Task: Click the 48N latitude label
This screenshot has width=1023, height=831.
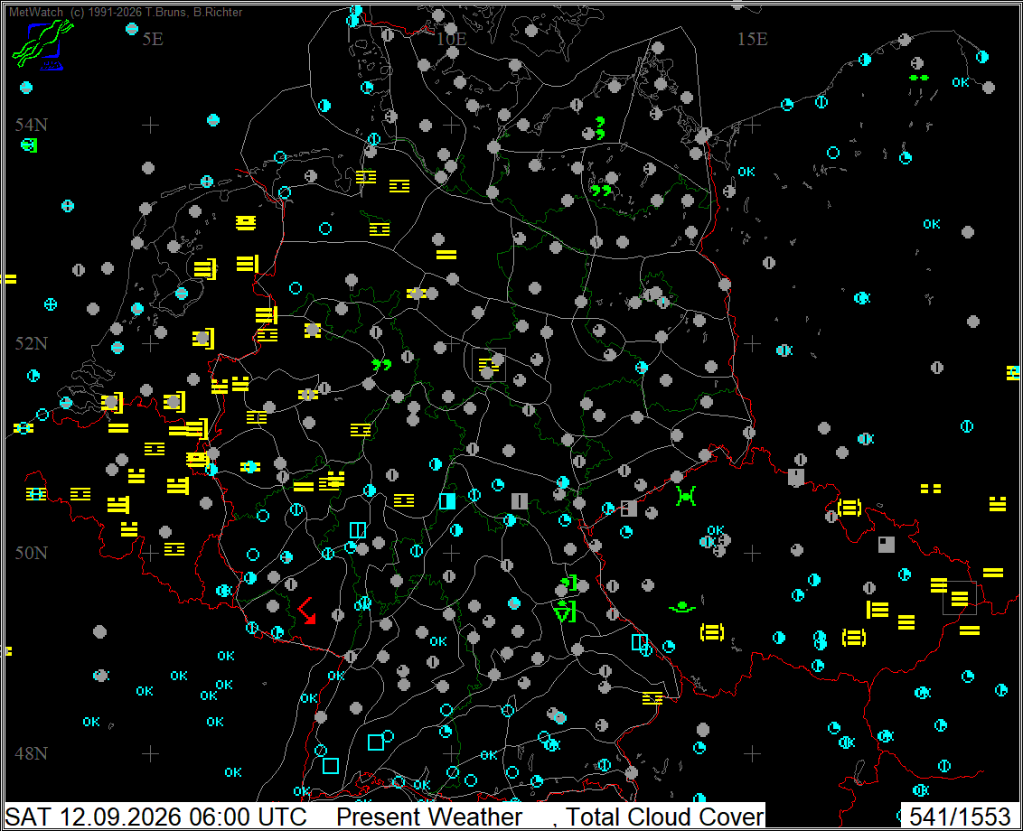Action: 32,753
